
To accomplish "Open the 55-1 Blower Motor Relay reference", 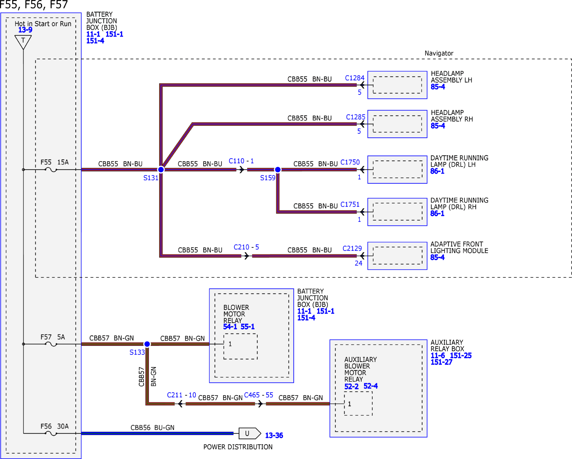I will pyautogui.click(x=248, y=327).
